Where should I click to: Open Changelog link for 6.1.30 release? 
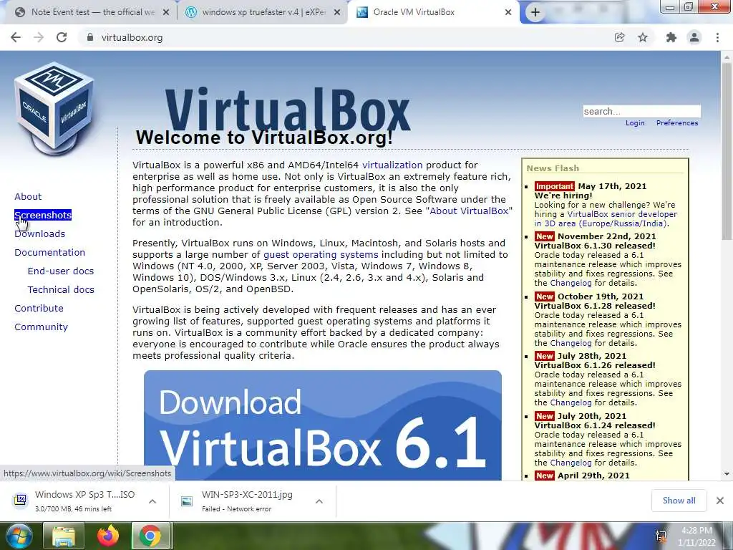click(571, 283)
